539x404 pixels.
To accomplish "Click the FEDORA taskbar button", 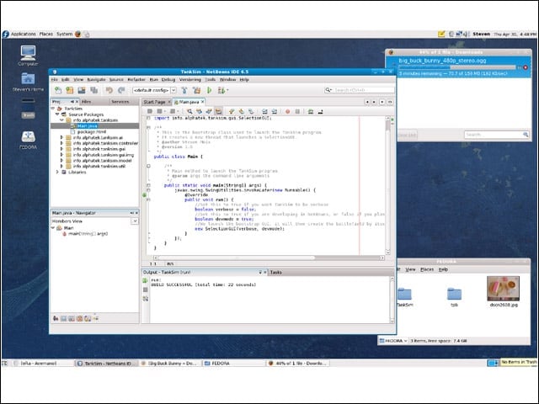I will [234, 363].
